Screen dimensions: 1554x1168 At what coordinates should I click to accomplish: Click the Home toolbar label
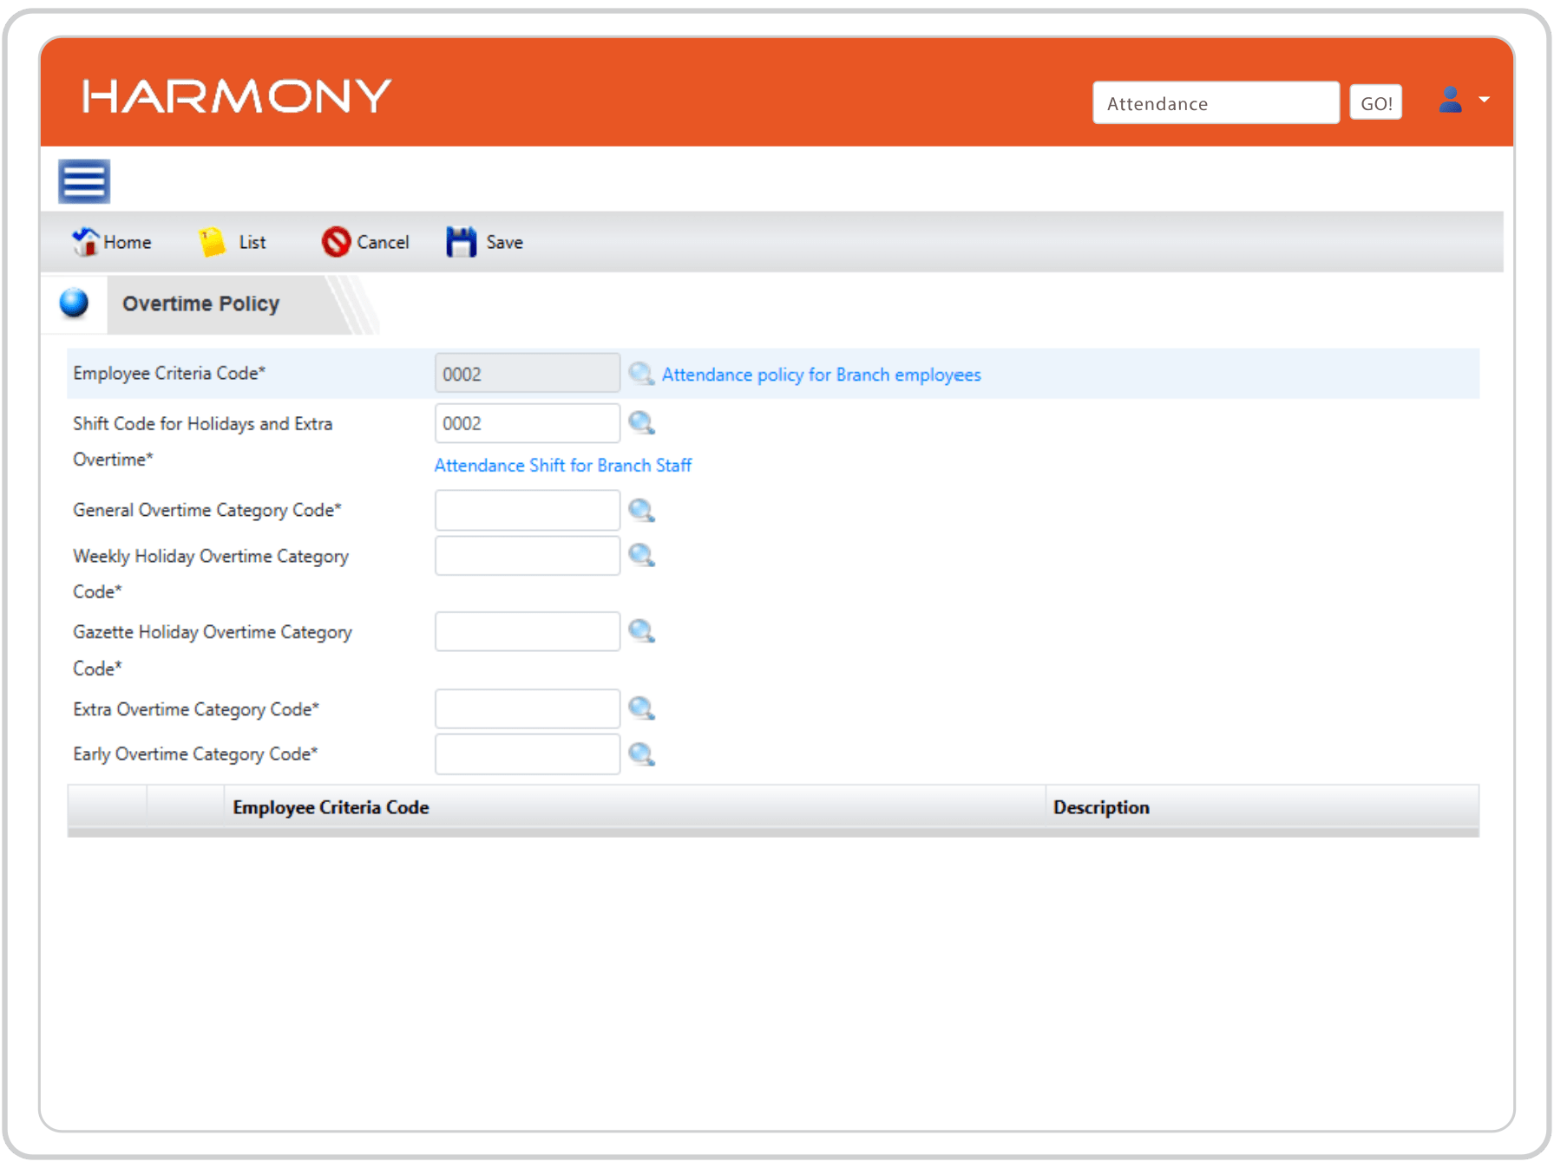pyautogui.click(x=128, y=243)
